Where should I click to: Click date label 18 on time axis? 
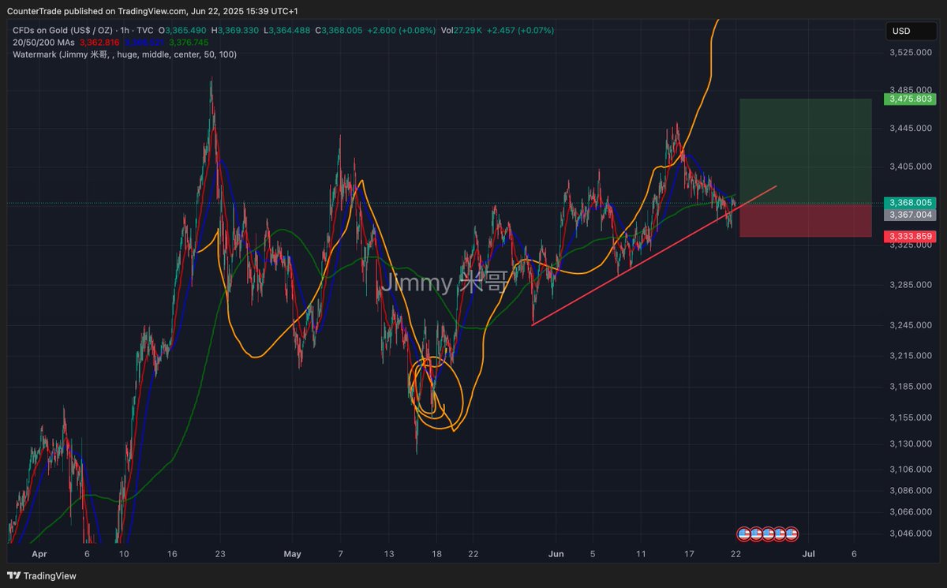436,554
